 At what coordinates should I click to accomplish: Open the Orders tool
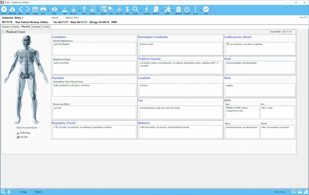click(x=103, y=10)
